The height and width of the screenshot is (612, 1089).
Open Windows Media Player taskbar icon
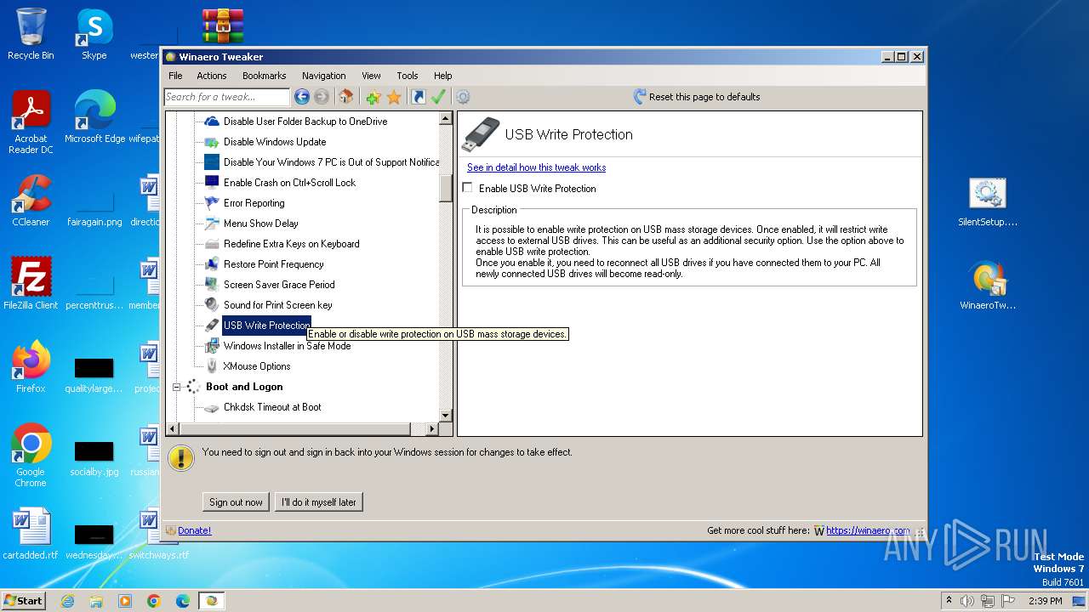click(x=125, y=601)
